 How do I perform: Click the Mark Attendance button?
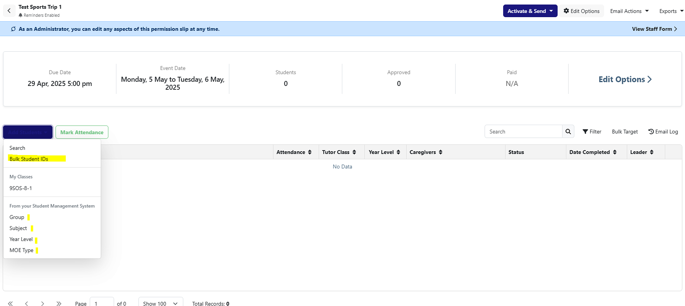(x=82, y=132)
